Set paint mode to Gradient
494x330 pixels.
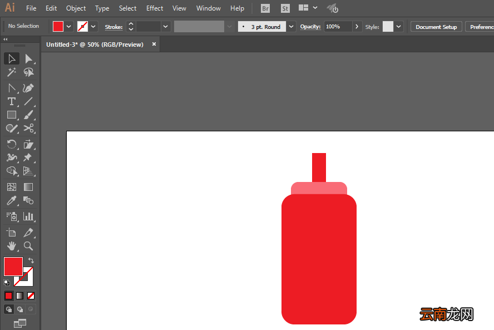(x=19, y=295)
